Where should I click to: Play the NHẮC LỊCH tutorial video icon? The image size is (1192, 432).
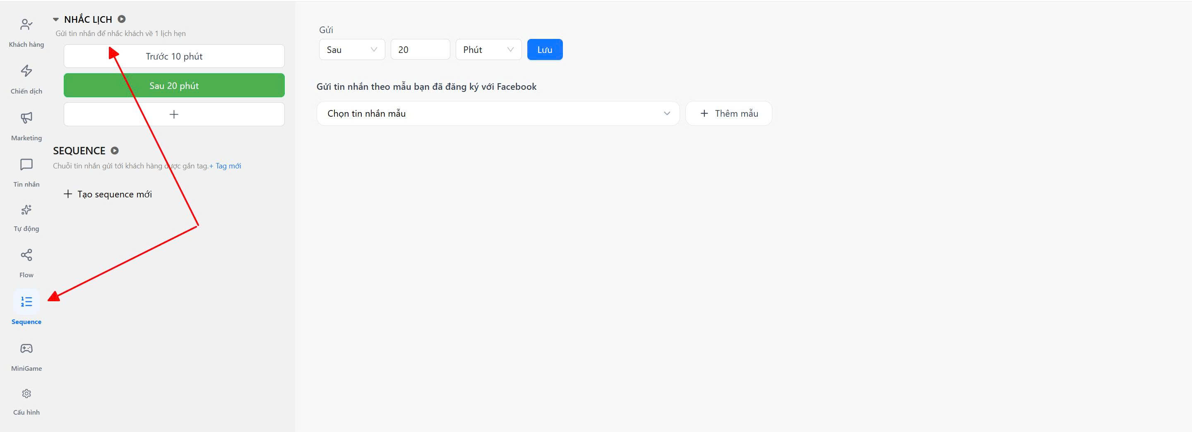[x=122, y=19]
